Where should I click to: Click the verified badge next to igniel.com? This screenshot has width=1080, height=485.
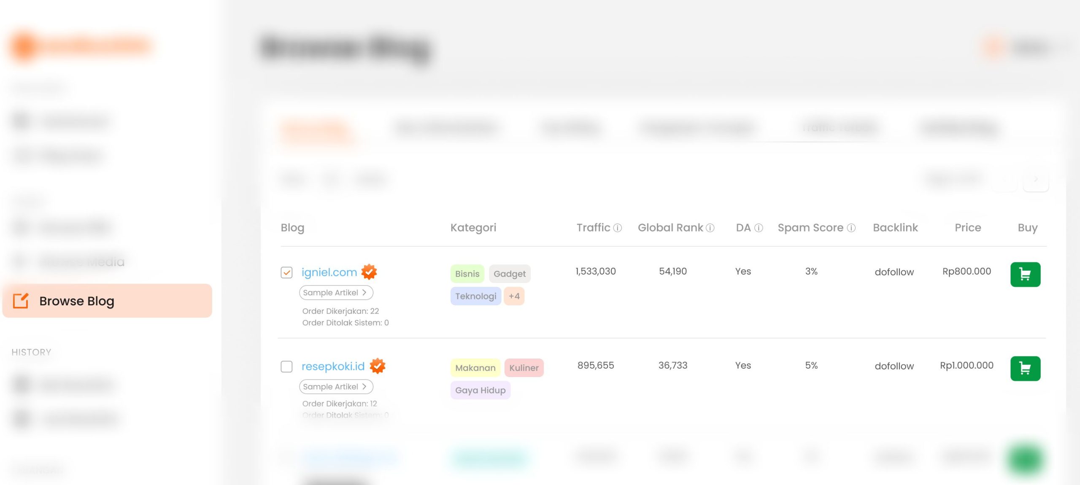pos(369,271)
